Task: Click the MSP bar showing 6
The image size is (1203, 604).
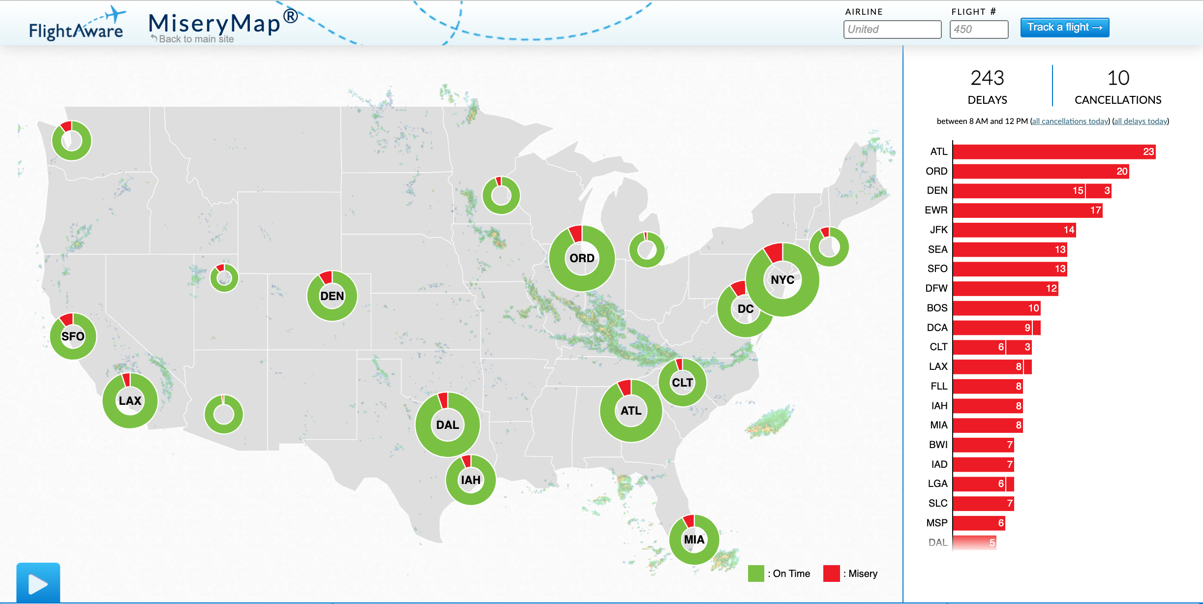Action: [979, 523]
